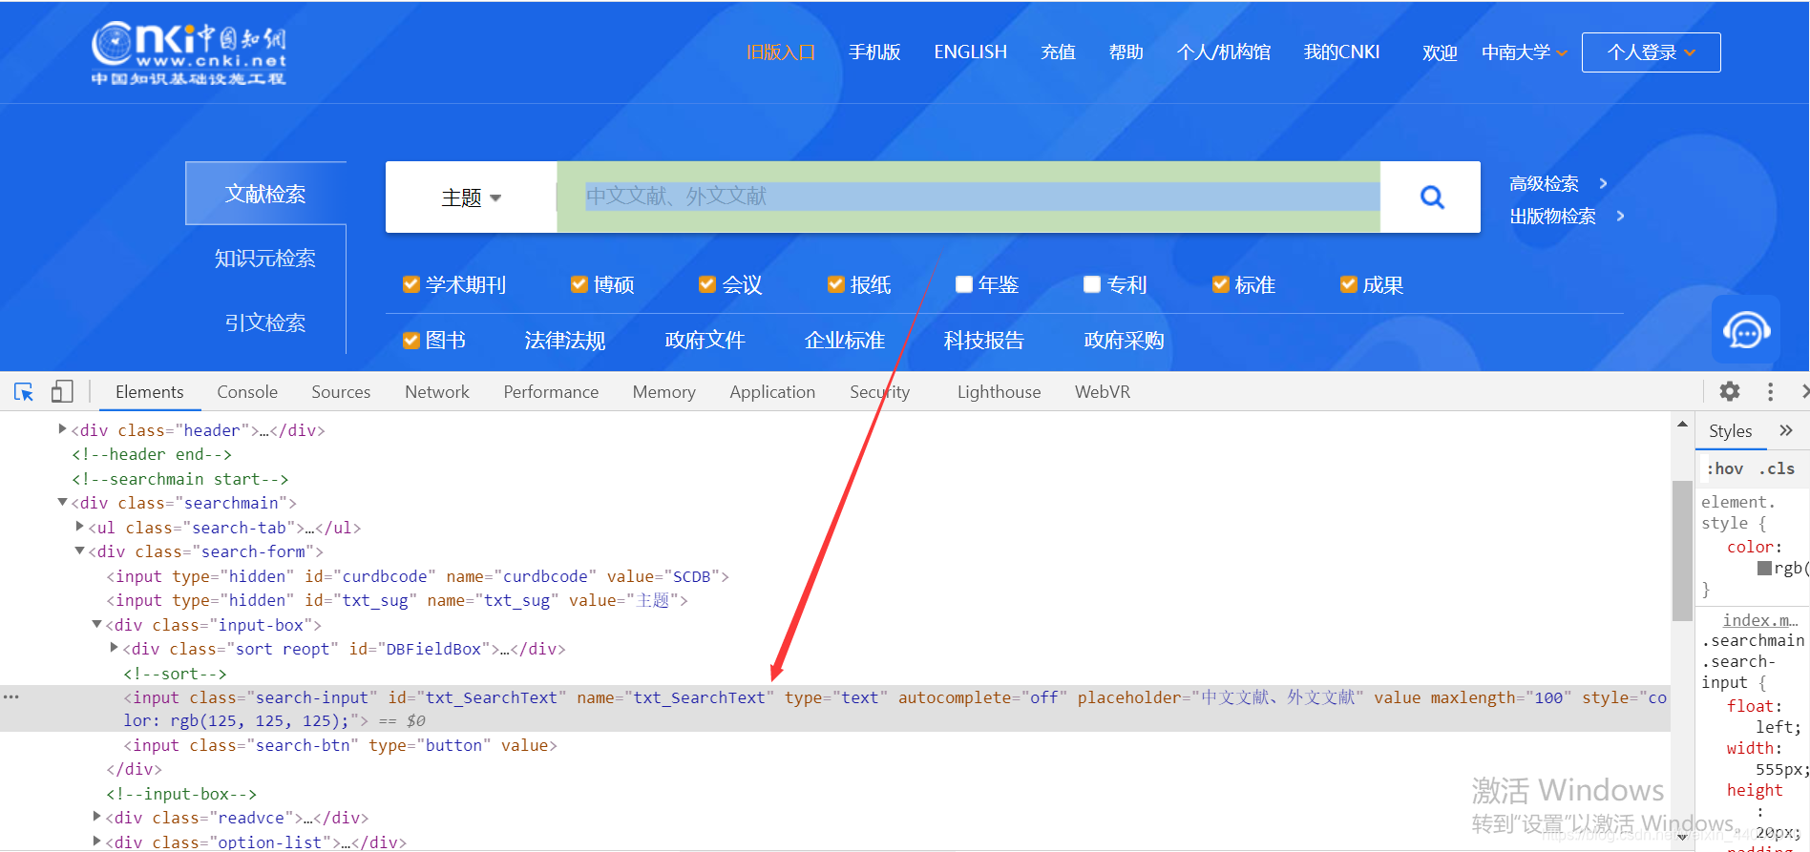Switch to the Sources tab

point(341,392)
